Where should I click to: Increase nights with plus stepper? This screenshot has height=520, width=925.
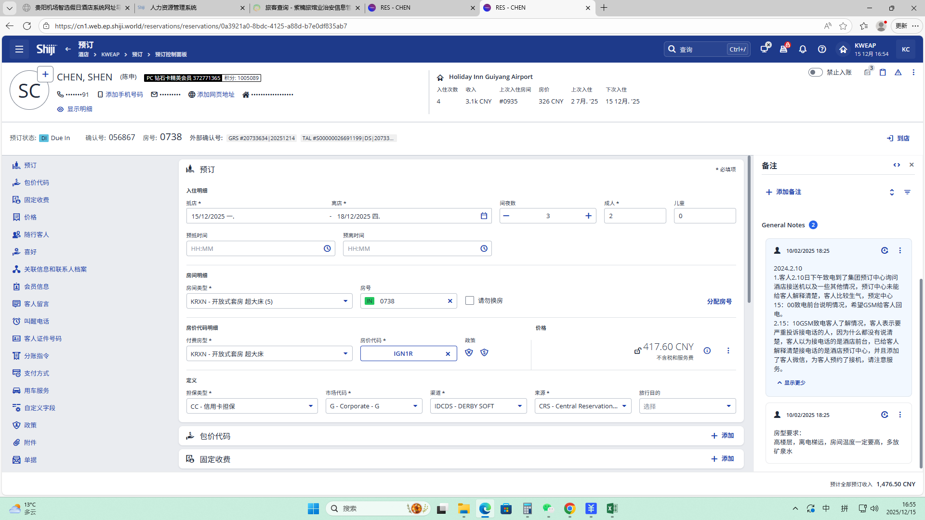point(588,216)
